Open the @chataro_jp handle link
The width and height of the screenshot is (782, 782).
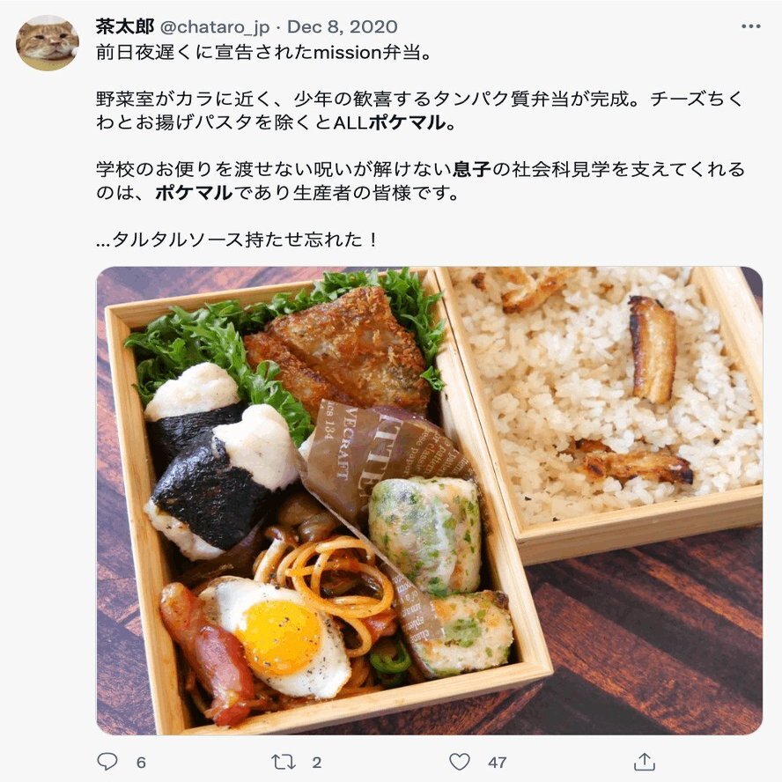[x=215, y=27]
